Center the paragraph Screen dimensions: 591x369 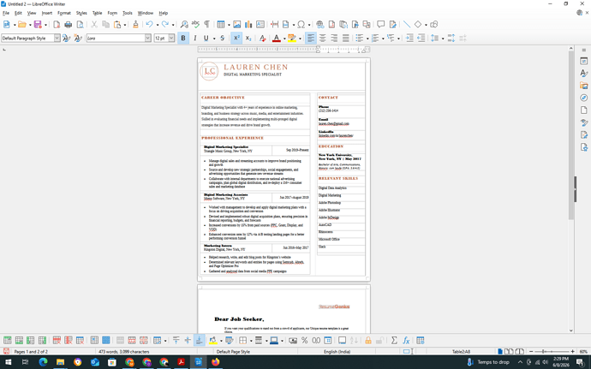tap(323, 38)
